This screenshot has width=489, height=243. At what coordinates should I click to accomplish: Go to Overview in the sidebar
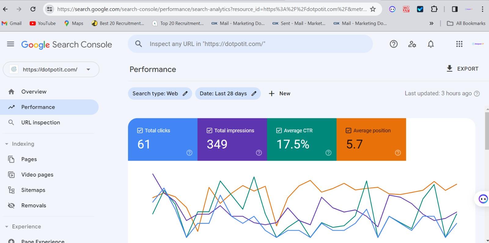[x=34, y=92]
